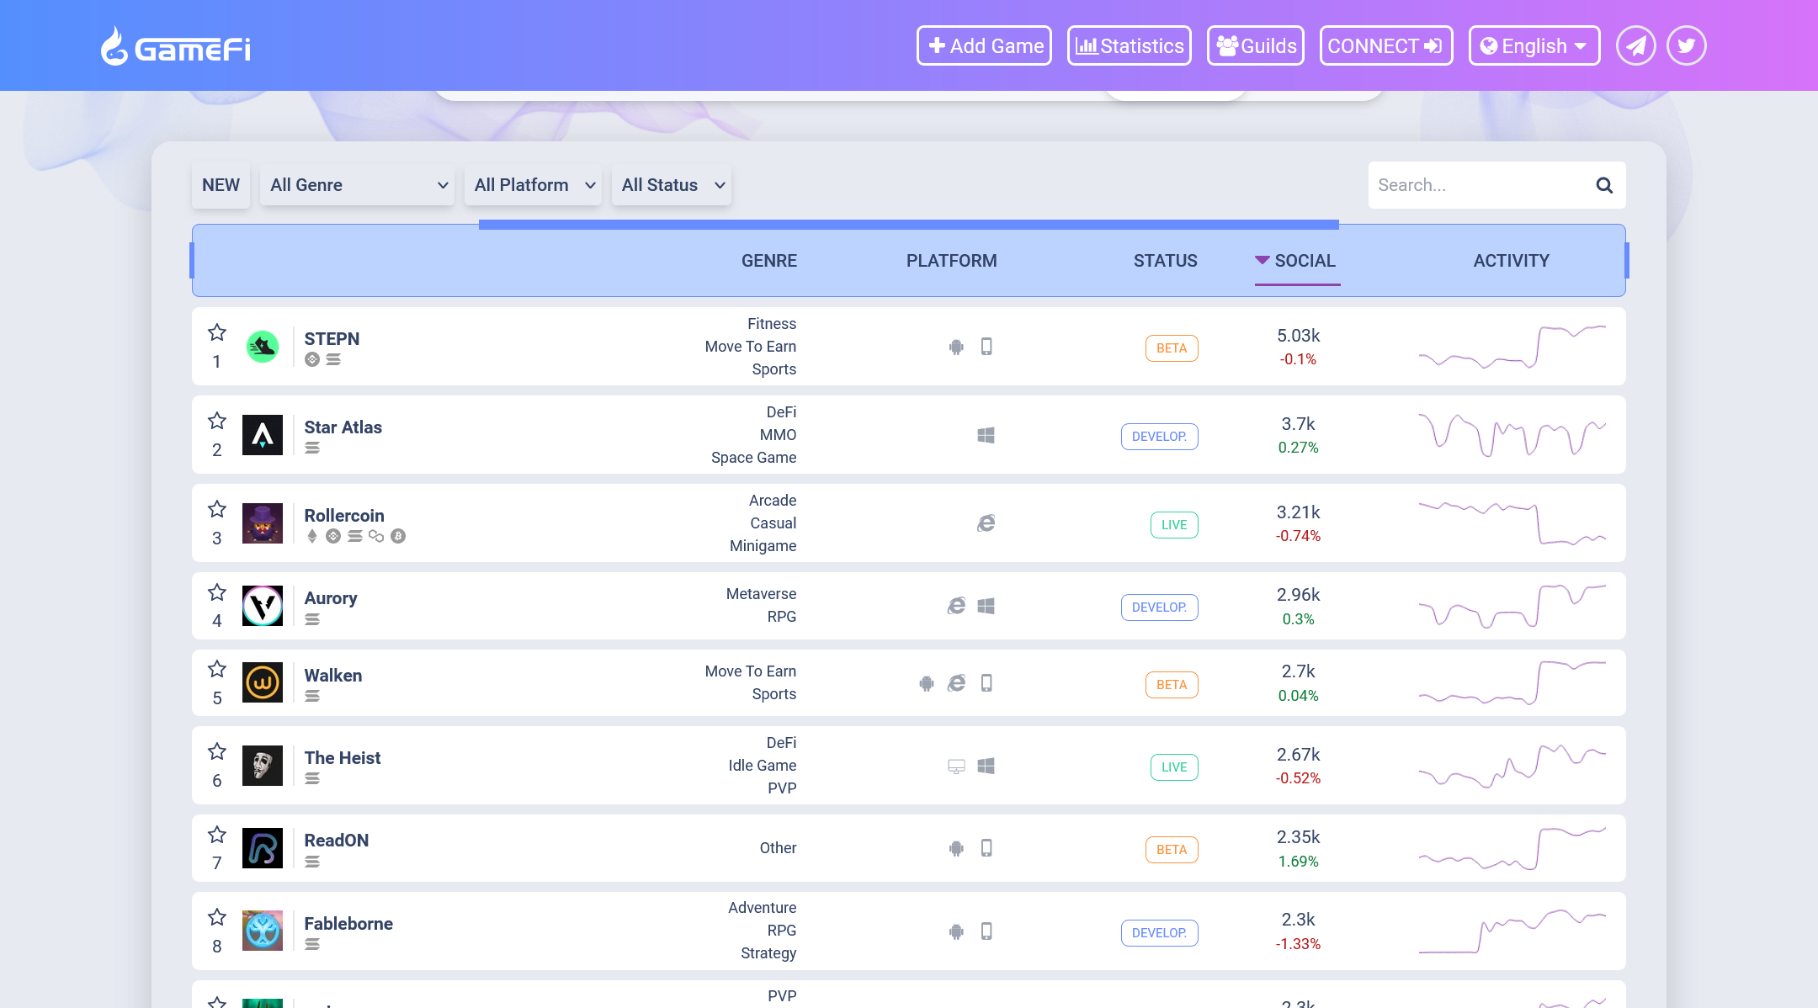Open the Rollercoin title link

[x=344, y=515]
